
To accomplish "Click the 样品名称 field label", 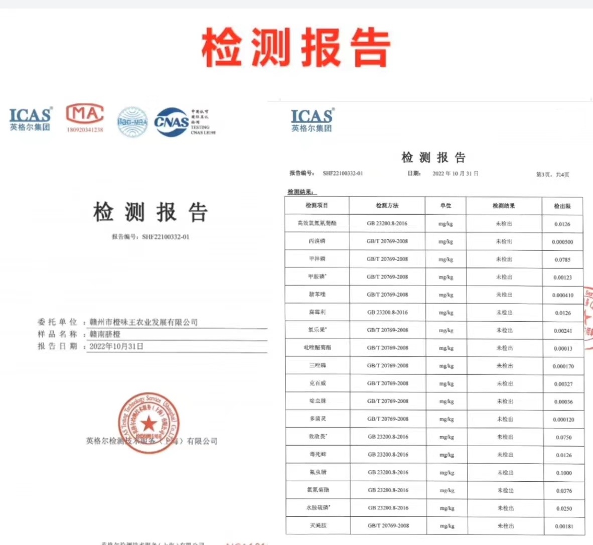I will click(58, 334).
